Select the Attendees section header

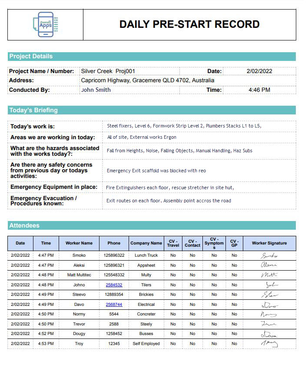pos(24,225)
